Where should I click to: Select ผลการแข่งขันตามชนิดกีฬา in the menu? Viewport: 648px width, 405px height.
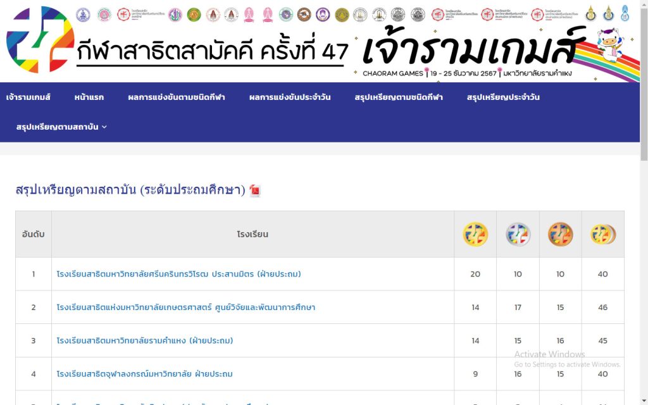pyautogui.click(x=176, y=97)
